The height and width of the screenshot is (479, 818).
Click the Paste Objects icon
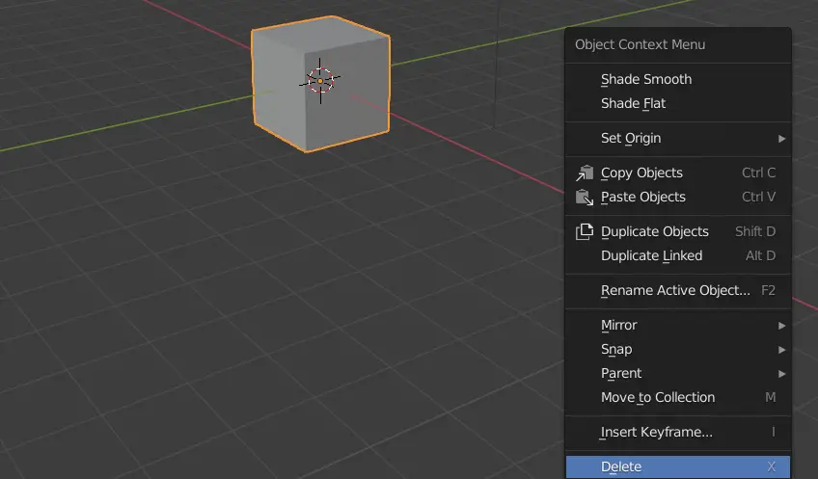click(x=585, y=197)
